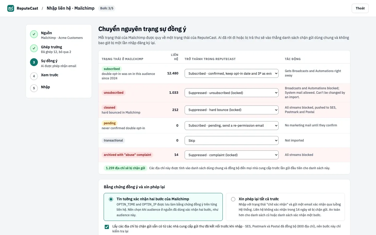Click the Nhập liên hệ · Mailchimp breadcrumb title
376x235 pixels.
(x=70, y=8)
